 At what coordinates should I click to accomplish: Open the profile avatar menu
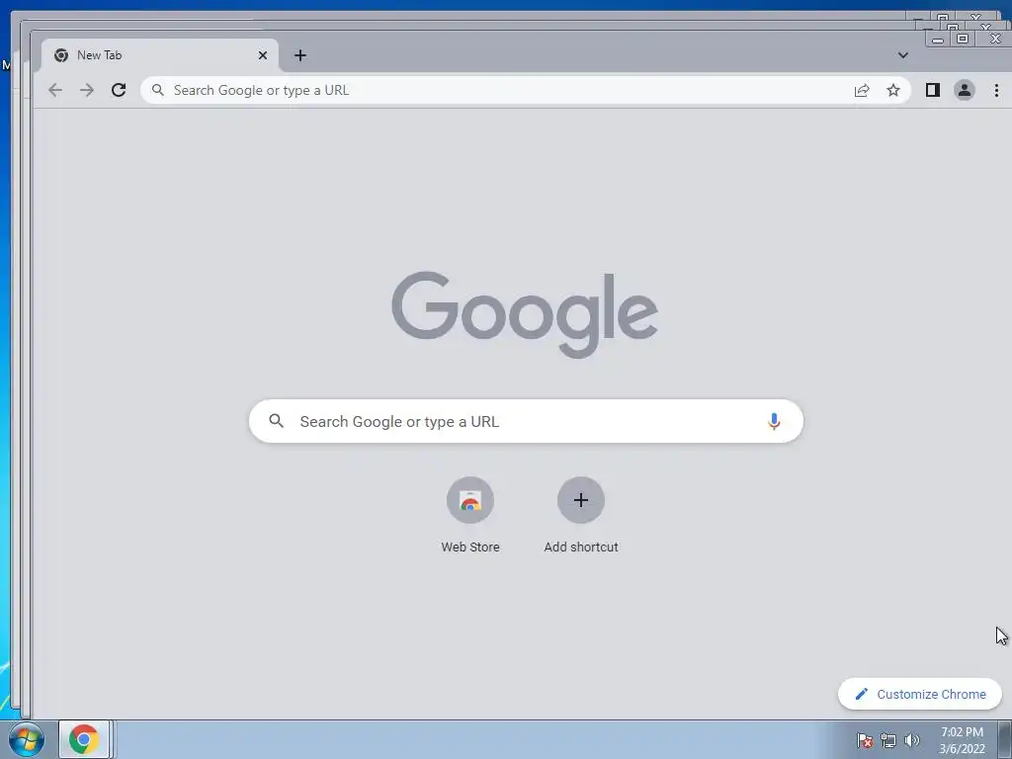(965, 90)
